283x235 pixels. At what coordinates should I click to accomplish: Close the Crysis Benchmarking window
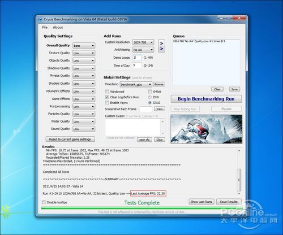pyautogui.click(x=239, y=18)
